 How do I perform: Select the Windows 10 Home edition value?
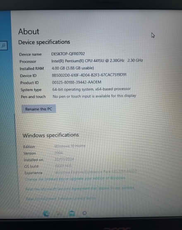coord(69,146)
